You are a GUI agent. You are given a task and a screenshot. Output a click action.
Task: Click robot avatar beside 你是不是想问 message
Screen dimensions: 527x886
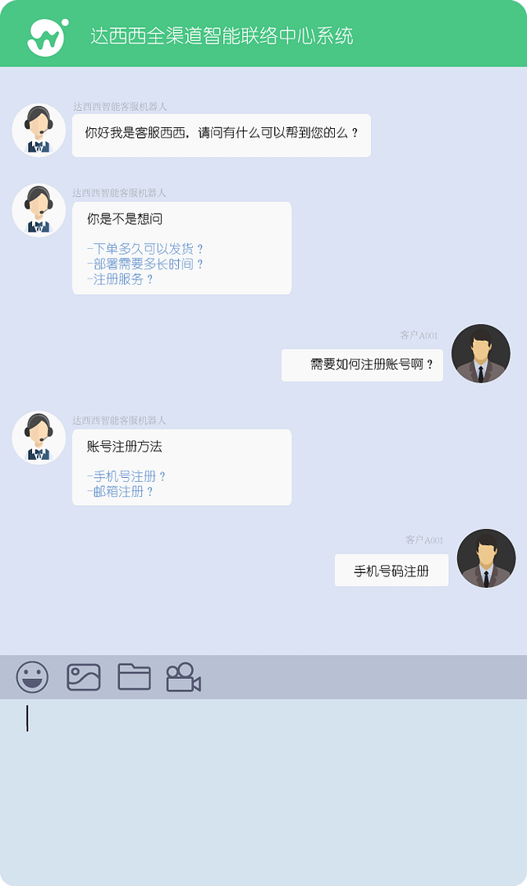tap(39, 210)
